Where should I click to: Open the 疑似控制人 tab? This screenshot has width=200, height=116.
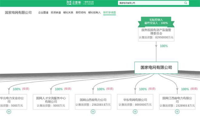pyautogui.click(x=94, y=12)
